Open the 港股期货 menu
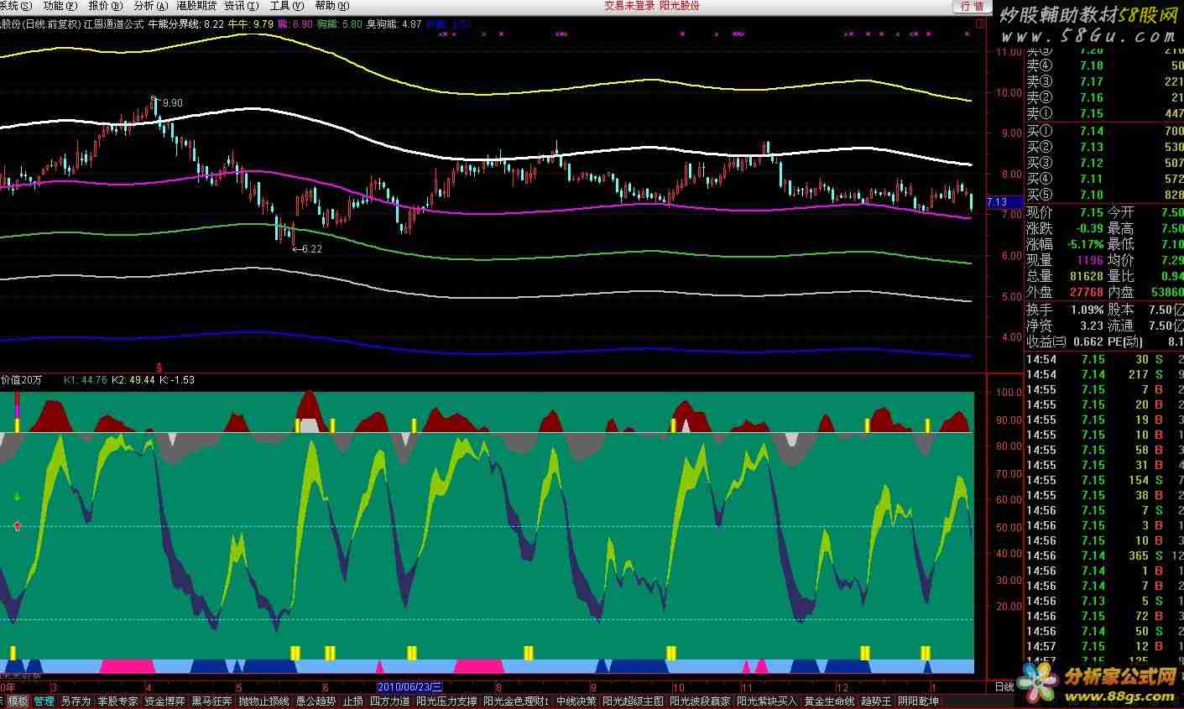Image resolution: width=1184 pixels, height=709 pixels. pos(196,5)
